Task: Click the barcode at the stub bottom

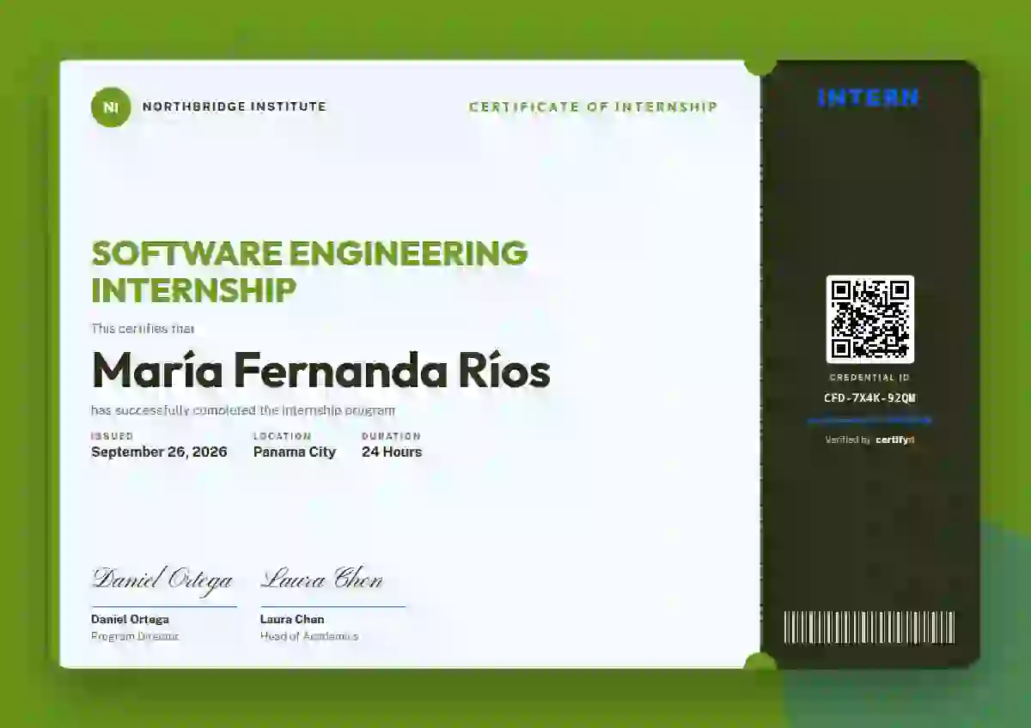Action: (x=869, y=627)
